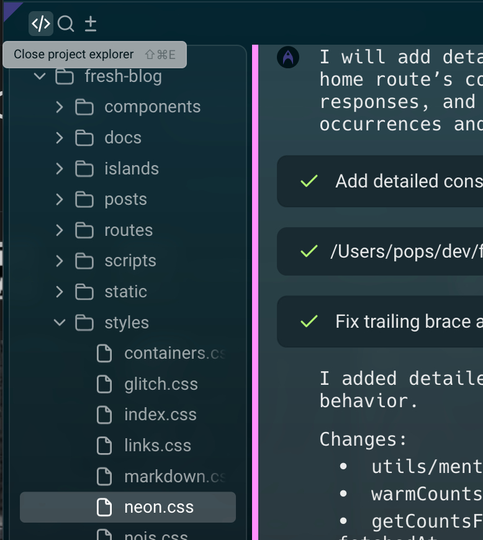
Task: Open the search magnifier icon
Action: click(x=66, y=24)
